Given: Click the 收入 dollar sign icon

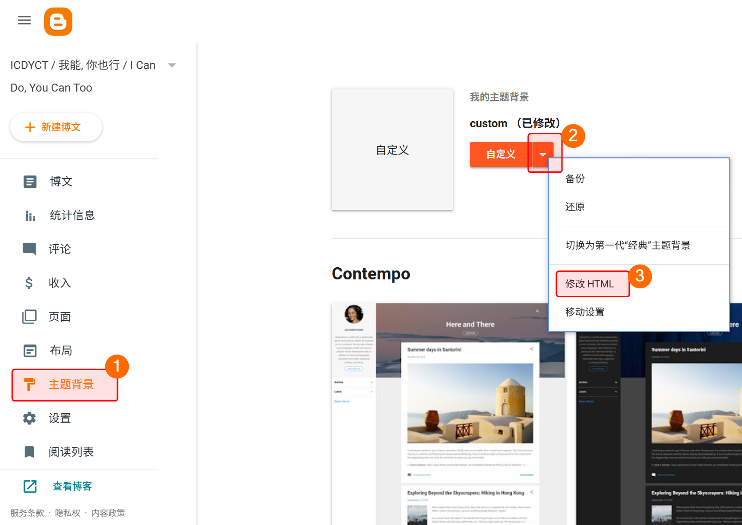Looking at the screenshot, I should (29, 283).
